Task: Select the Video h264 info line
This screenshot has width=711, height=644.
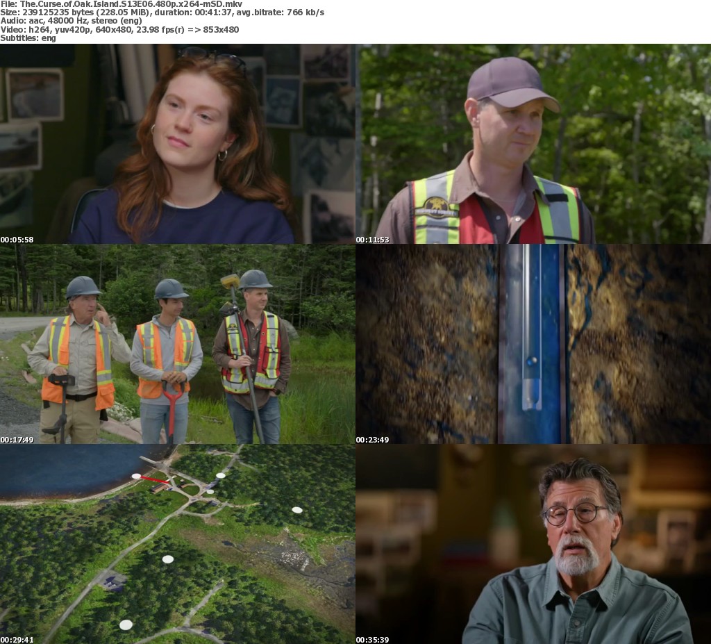Action: pos(119,29)
